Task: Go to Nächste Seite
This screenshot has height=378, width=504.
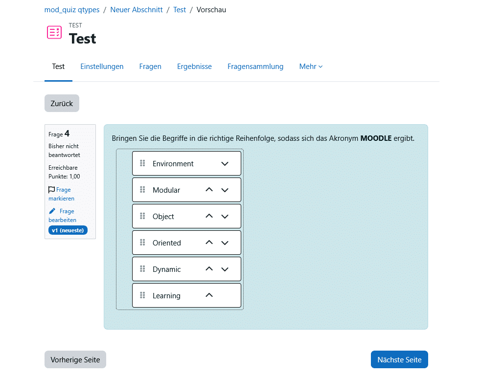Action: pos(399,360)
